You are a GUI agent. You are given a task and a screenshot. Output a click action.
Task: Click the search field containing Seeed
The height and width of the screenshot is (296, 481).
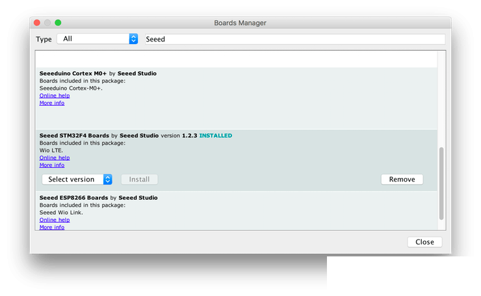[295, 39]
